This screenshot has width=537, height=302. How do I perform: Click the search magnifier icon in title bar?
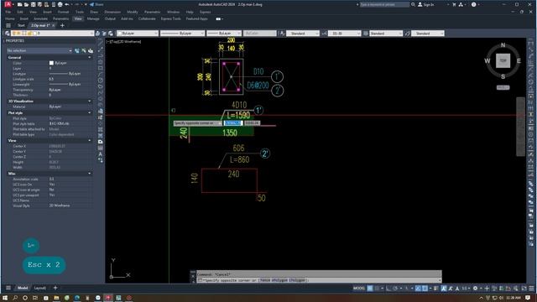[x=413, y=4]
